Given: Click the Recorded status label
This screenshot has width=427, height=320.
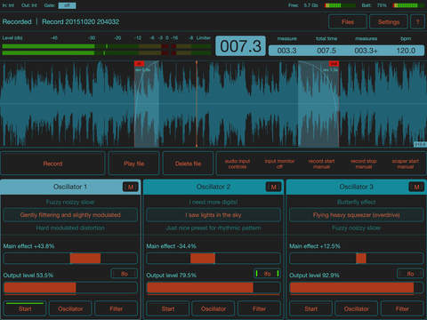Looking at the screenshot, I should tap(17, 21).
